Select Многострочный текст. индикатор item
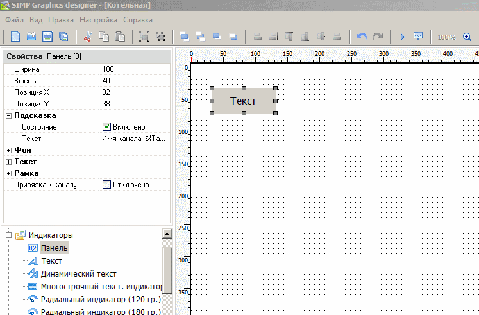This screenshot has height=315, width=479. 101,287
